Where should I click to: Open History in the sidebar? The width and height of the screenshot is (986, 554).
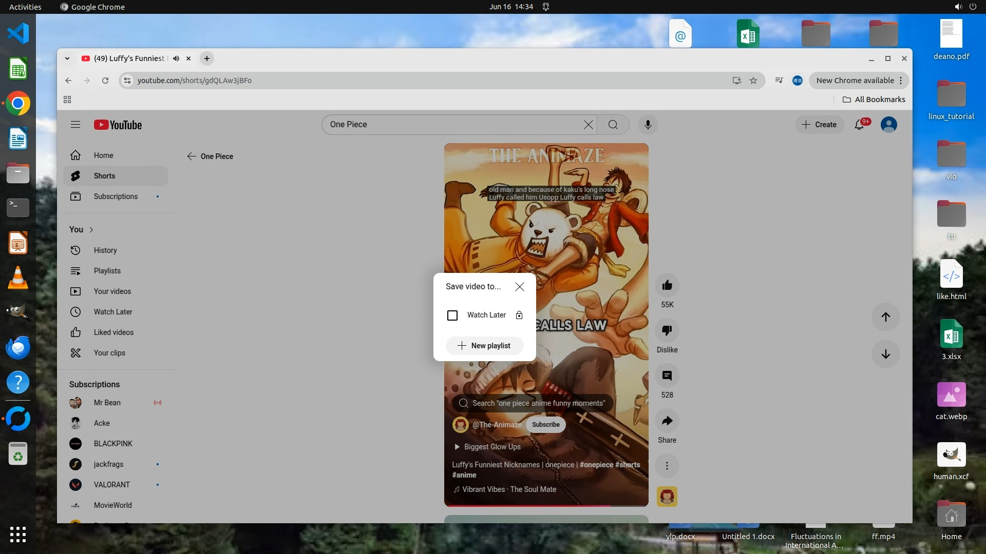pos(105,250)
